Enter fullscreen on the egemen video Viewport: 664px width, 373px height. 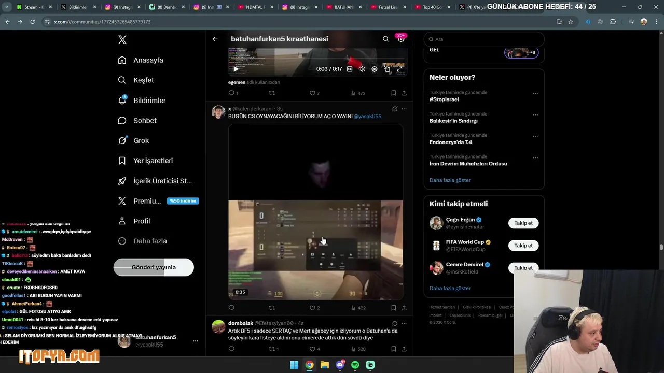click(x=399, y=69)
